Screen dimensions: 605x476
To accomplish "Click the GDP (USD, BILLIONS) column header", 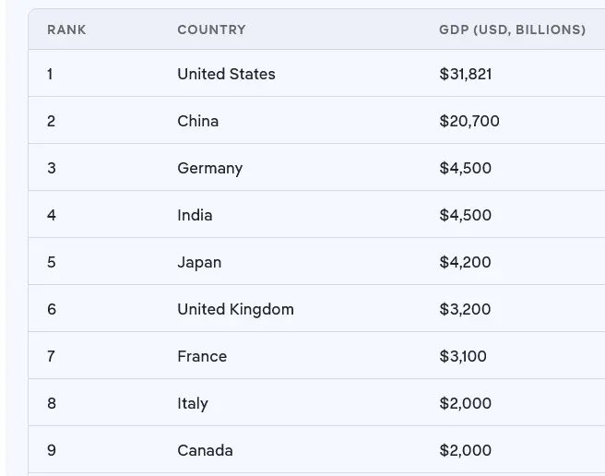I will pyautogui.click(x=512, y=30).
